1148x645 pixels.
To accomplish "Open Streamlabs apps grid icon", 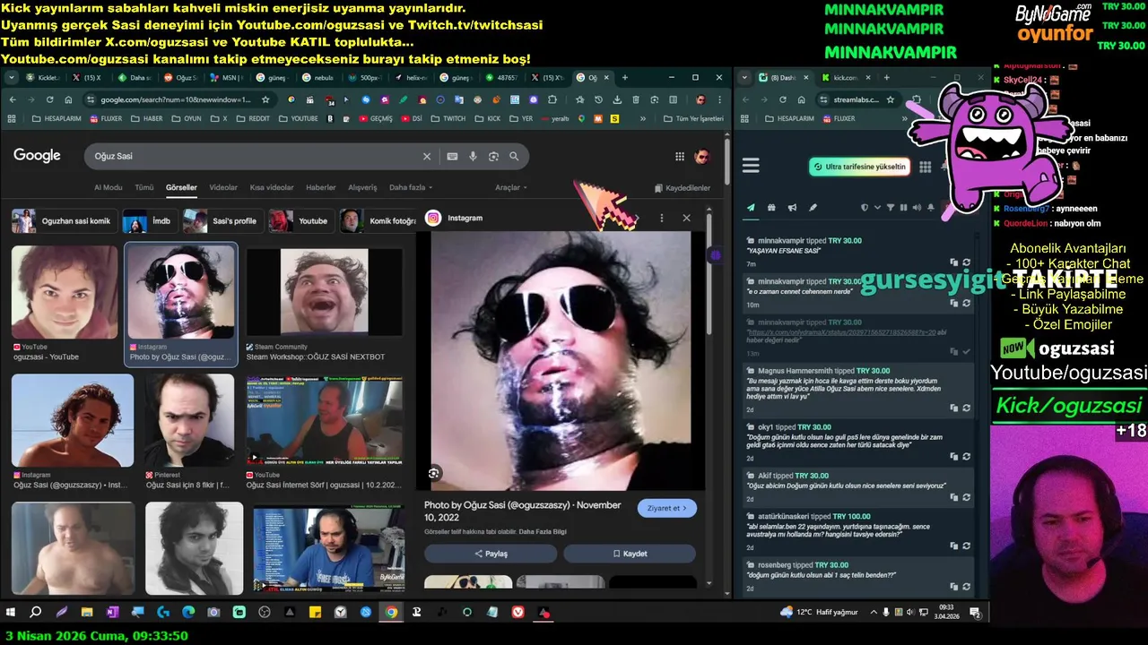I will click(x=926, y=167).
